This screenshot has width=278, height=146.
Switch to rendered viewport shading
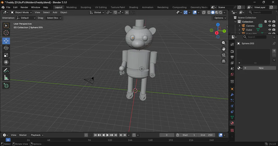point(221,12)
